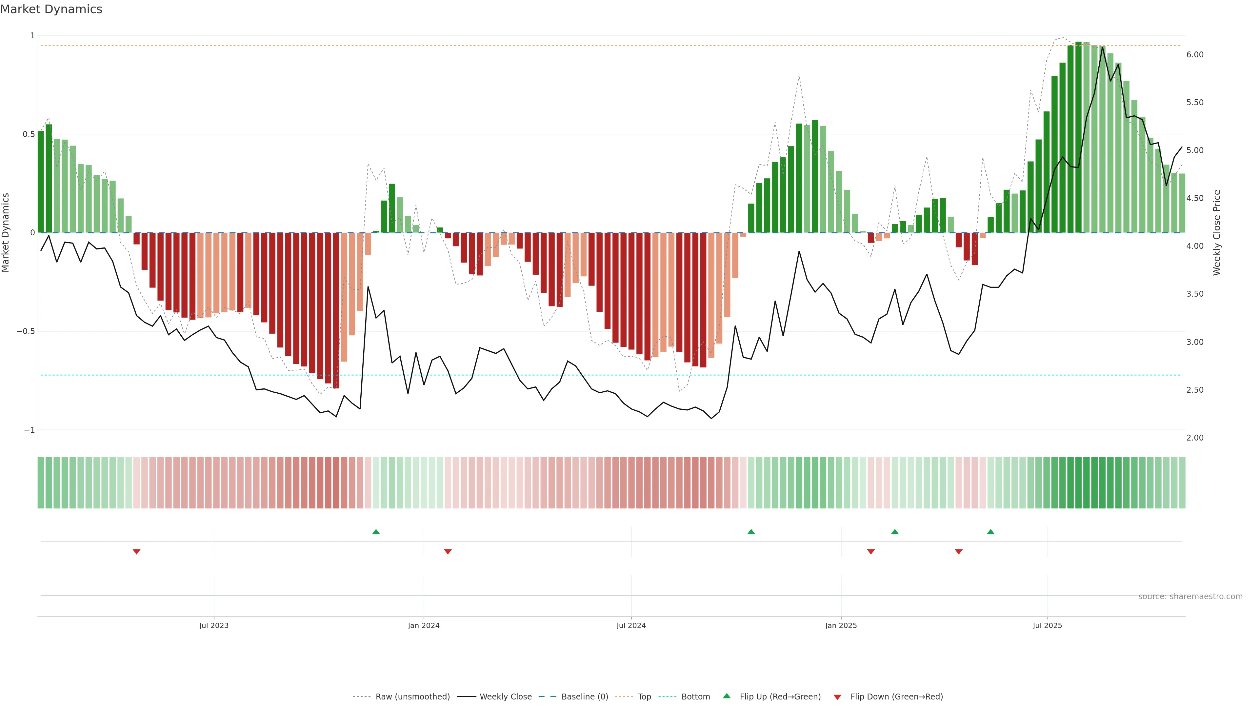Click the green flip-up marker after Jan 2025
The image size is (1259, 708).
(894, 532)
